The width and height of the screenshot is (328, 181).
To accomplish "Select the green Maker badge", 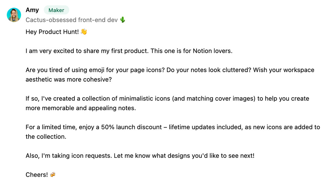I will [56, 10].
